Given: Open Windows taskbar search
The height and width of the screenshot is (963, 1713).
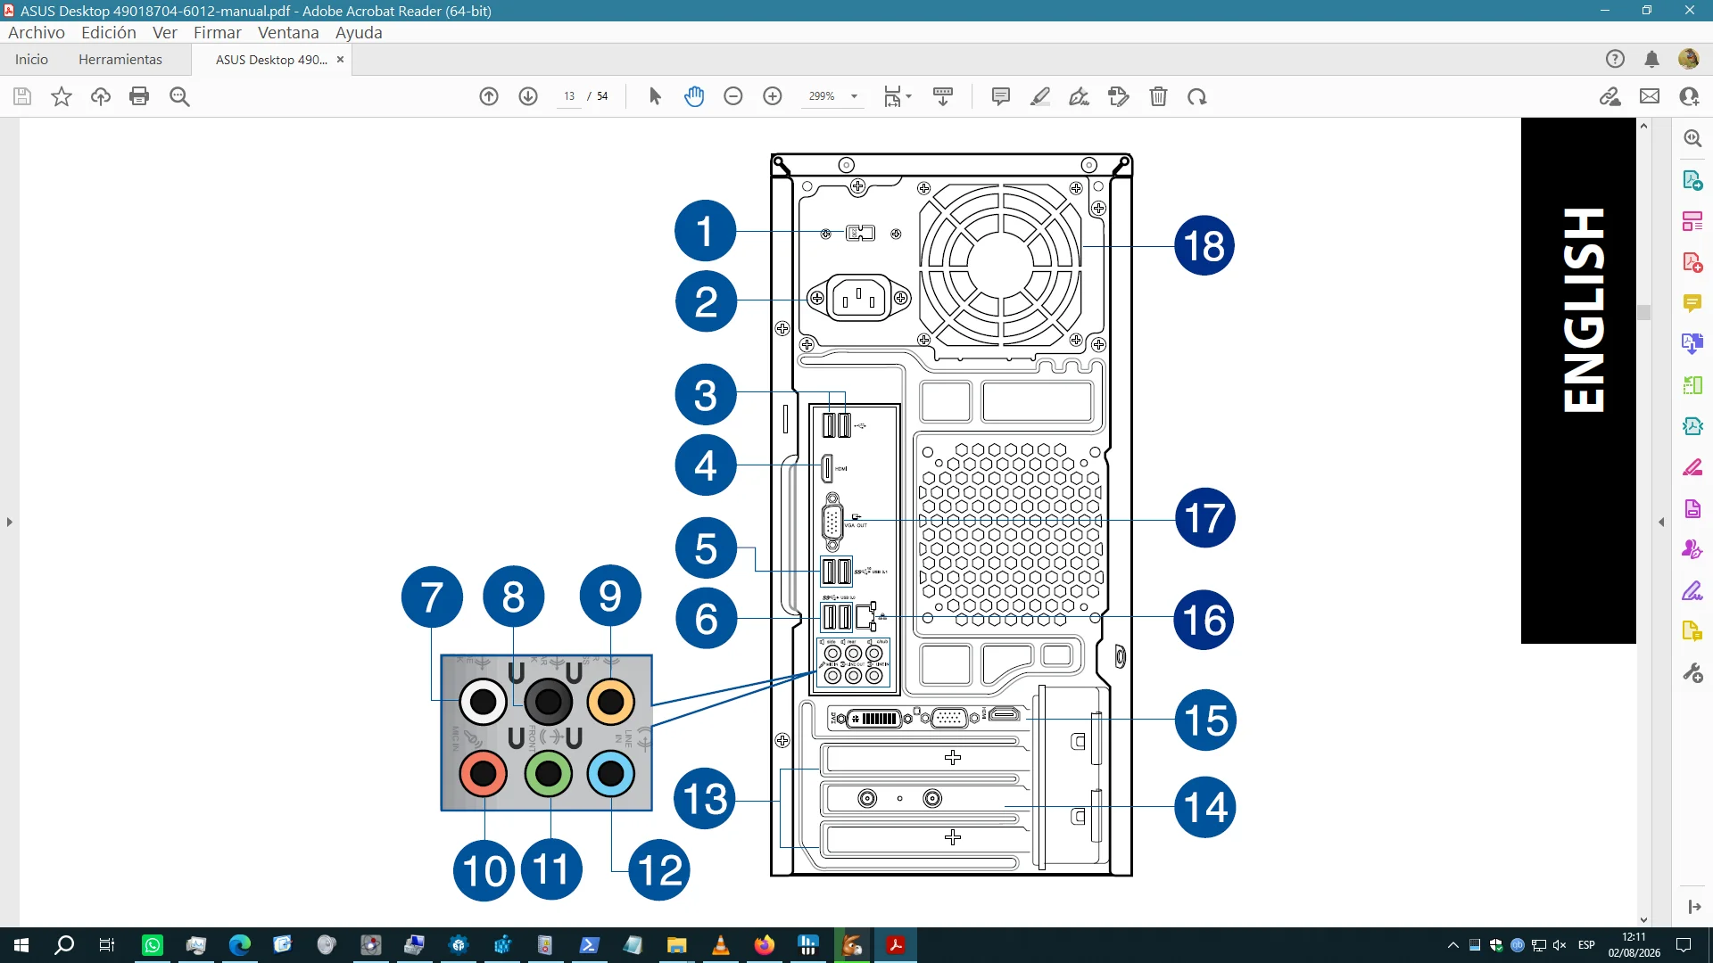Looking at the screenshot, I should tap(64, 945).
